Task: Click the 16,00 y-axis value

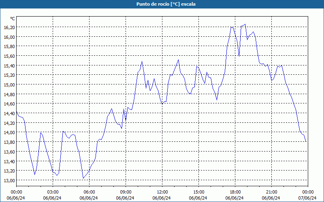Action: point(9,37)
